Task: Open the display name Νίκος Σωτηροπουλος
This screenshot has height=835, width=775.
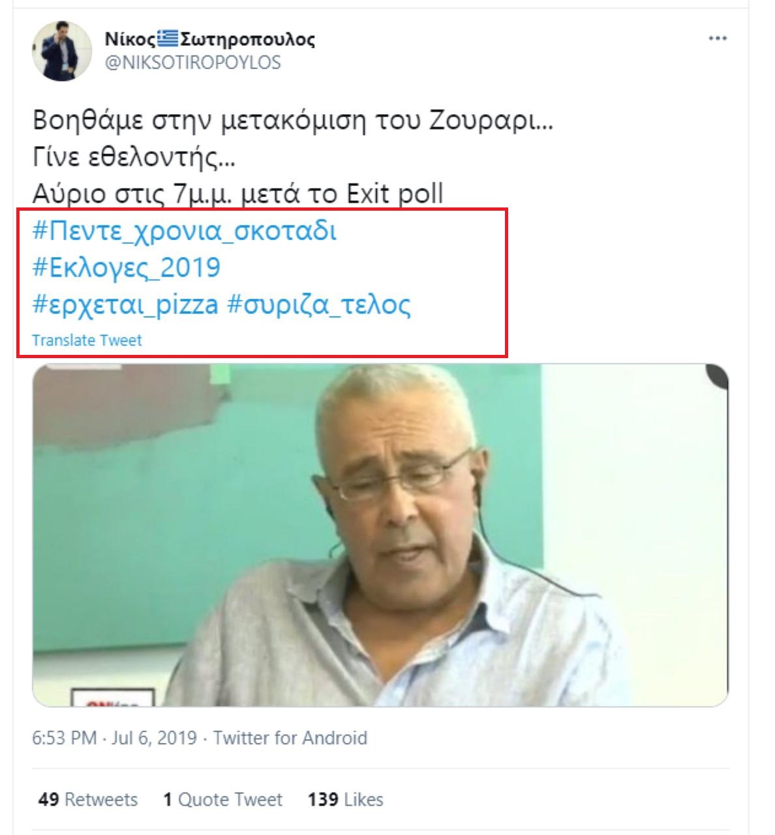Action: click(210, 40)
